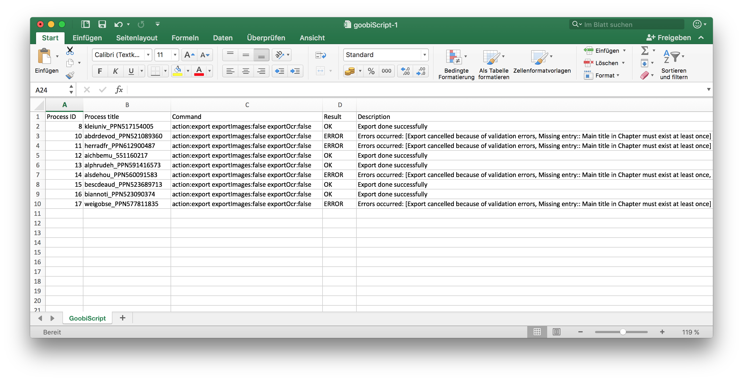Click the red font color A icon
Image resolution: width=743 pixels, height=381 pixels.
pos(199,71)
